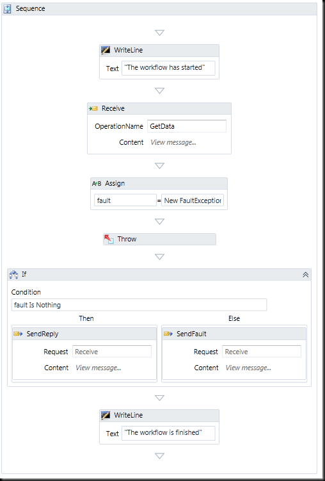Edit the Assign target field fault
Image resolution: width=325 pixels, height=481 pixels.
pyautogui.click(x=125, y=200)
